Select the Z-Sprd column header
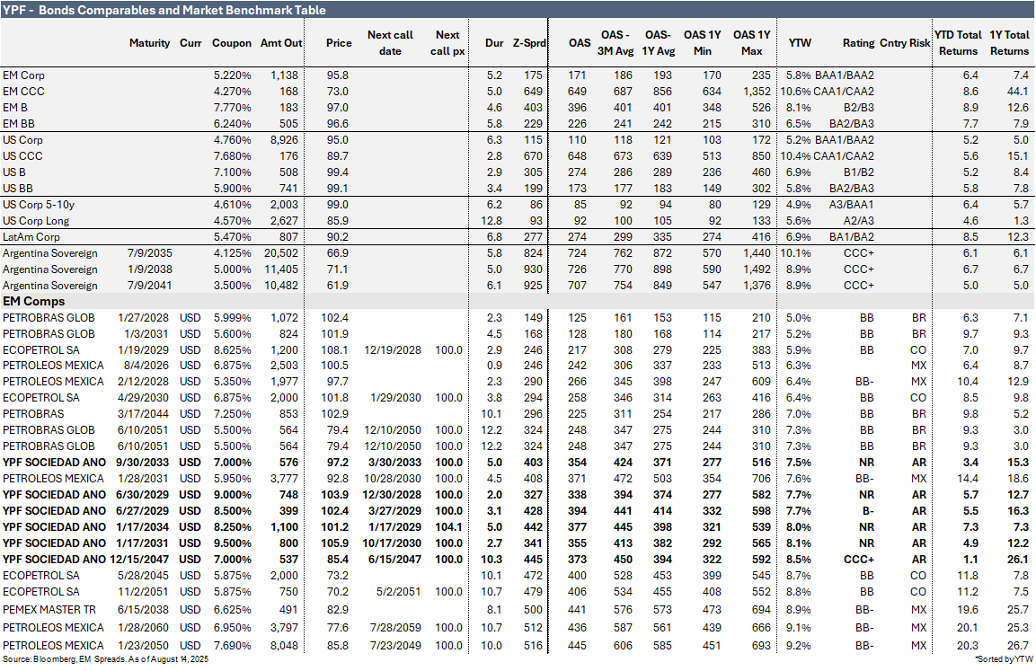This screenshot has height=671, width=1036. pos(529,43)
